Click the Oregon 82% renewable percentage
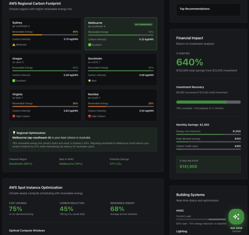This screenshot has height=235, width=249. 76,68
